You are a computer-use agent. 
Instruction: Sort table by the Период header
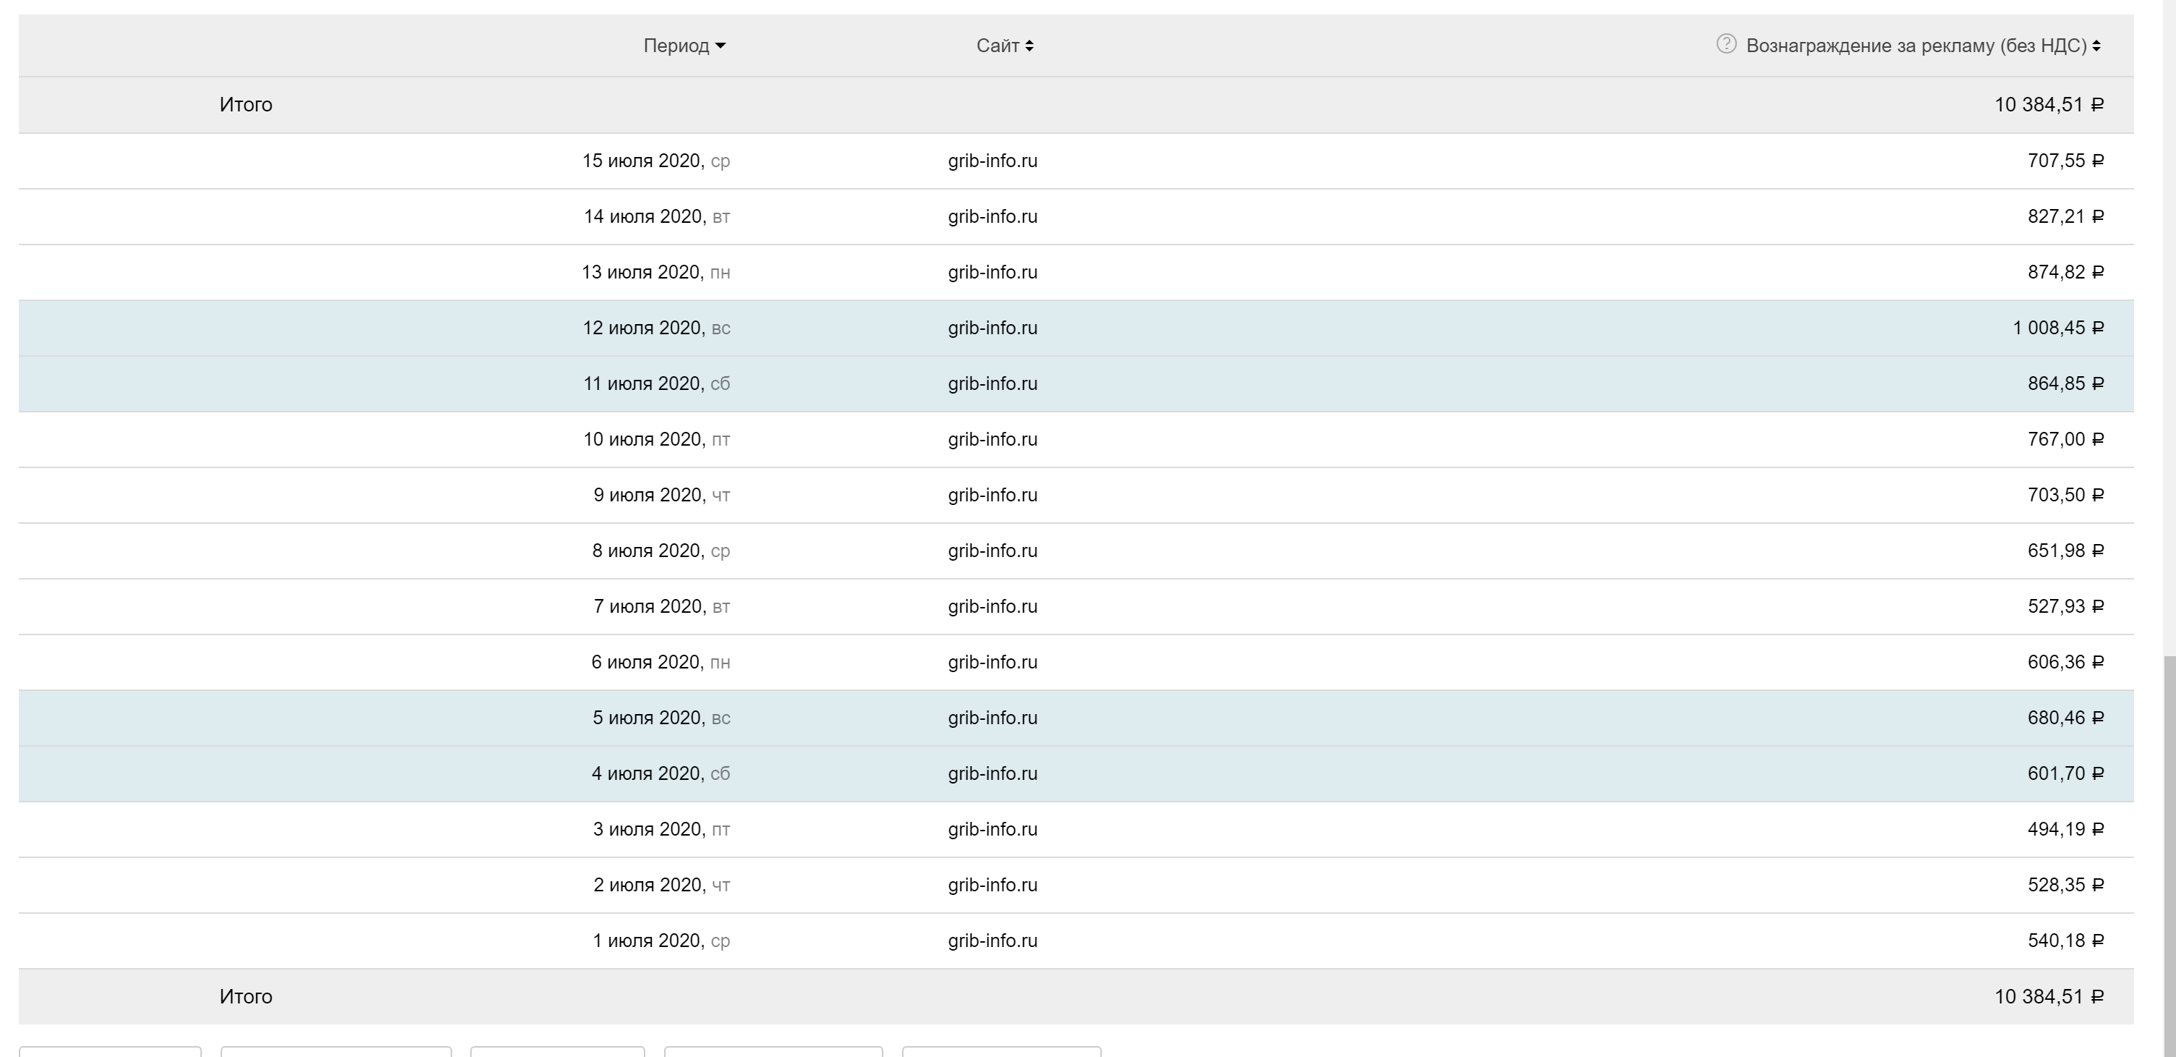coord(676,46)
